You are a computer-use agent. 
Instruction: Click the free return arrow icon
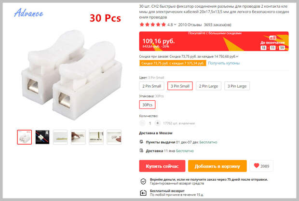point(143,193)
